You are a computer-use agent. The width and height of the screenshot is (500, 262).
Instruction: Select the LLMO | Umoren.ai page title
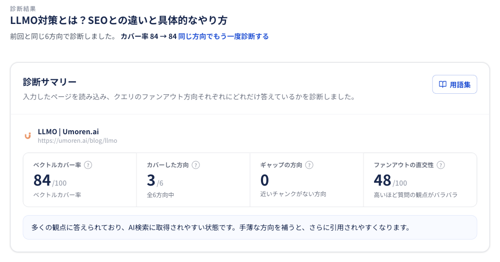pos(68,131)
